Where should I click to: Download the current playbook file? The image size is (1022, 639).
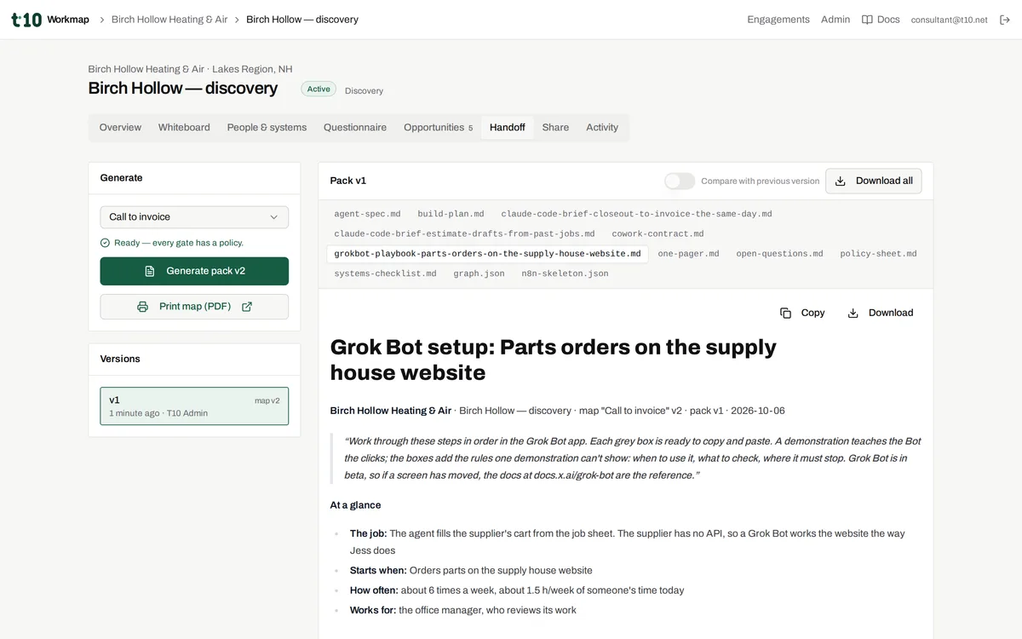880,313
